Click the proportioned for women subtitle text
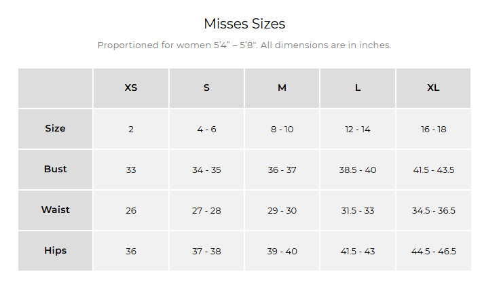 [244, 45]
